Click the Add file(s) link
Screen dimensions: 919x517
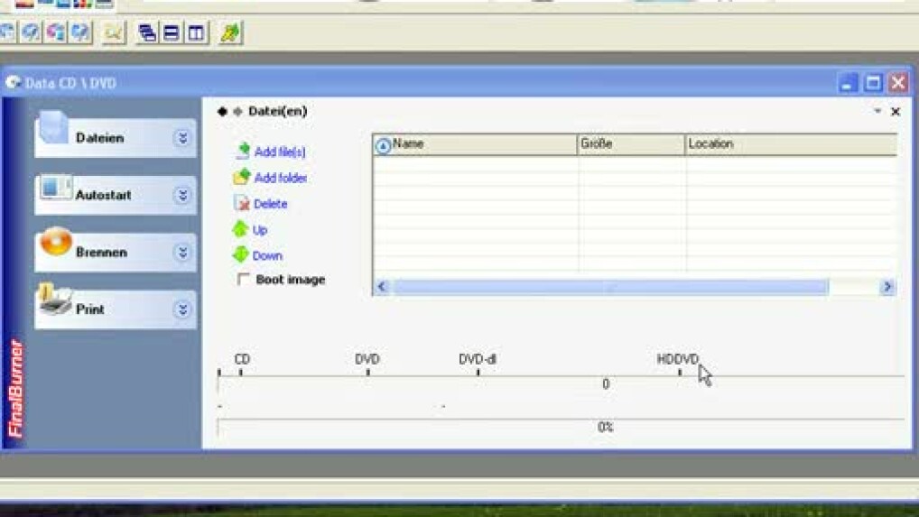[279, 152]
